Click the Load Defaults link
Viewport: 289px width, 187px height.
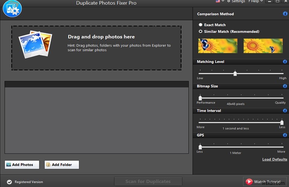[274, 159]
